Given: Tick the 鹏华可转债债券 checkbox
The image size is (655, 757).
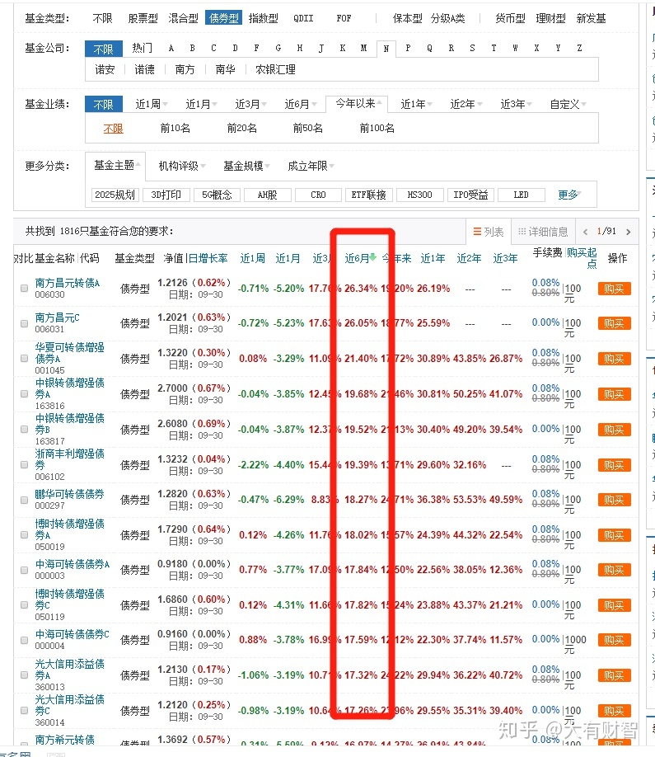Looking at the screenshot, I should 24,500.
